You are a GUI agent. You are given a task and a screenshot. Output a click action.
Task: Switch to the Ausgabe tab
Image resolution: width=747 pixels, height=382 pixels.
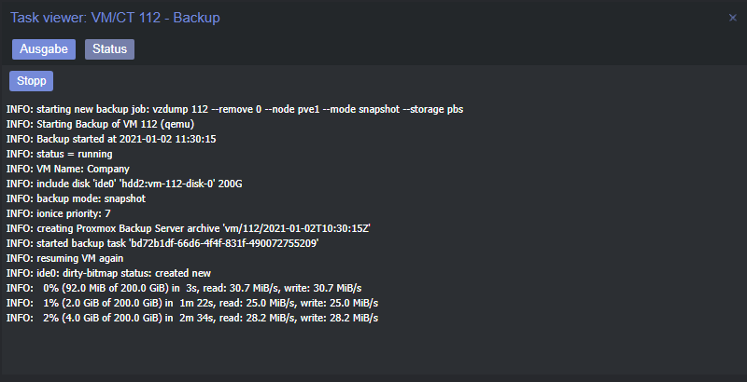pos(44,49)
